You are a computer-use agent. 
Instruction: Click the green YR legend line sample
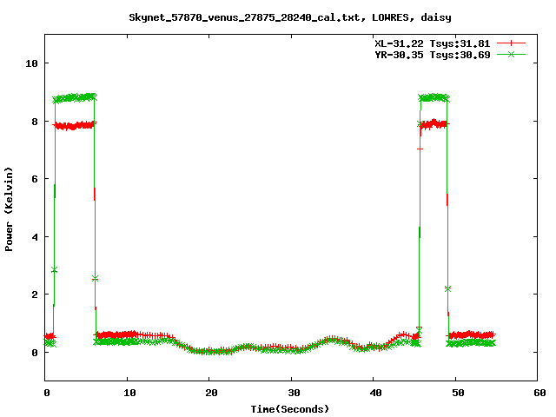511,54
